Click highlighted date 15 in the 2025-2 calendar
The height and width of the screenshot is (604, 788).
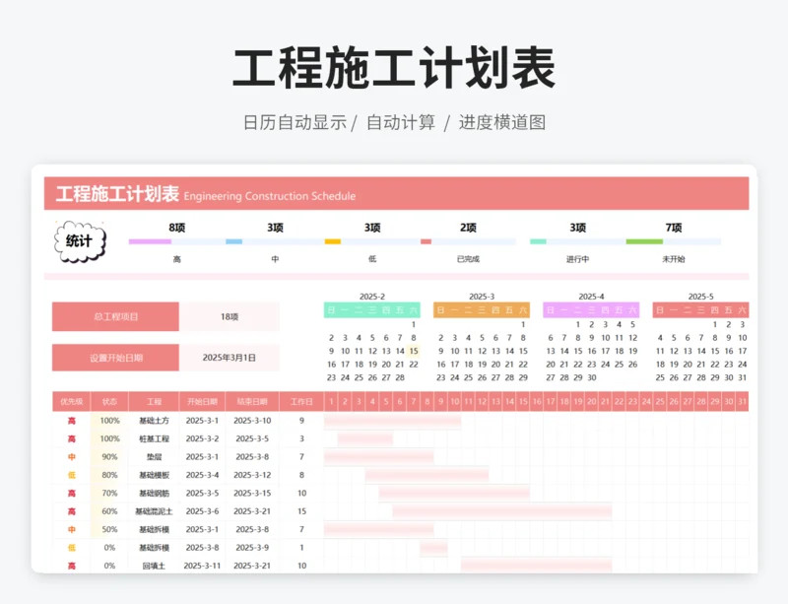coord(413,351)
